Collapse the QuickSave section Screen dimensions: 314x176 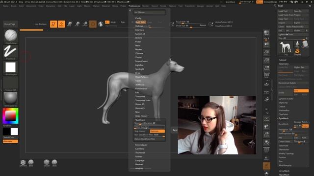coord(140,120)
